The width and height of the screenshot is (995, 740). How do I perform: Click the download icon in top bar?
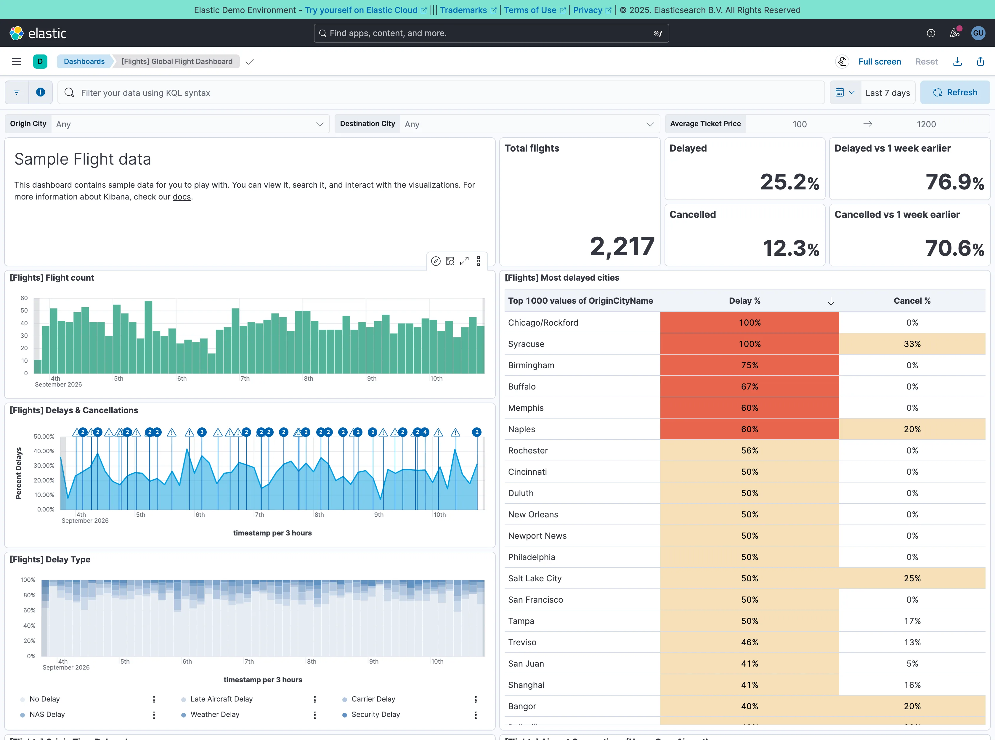click(957, 61)
